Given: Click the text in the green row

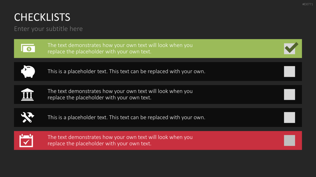Looking at the screenshot, I should point(120,48).
